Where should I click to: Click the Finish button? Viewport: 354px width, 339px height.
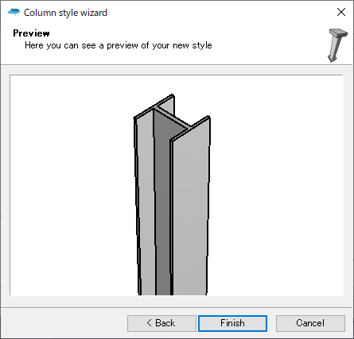tap(232, 323)
